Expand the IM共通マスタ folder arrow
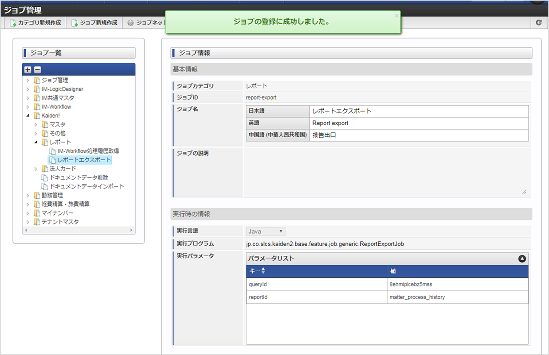The height and width of the screenshot is (355, 549). point(28,98)
